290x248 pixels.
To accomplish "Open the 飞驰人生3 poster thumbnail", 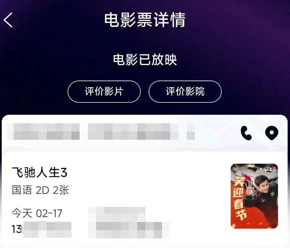I will 254,196.
